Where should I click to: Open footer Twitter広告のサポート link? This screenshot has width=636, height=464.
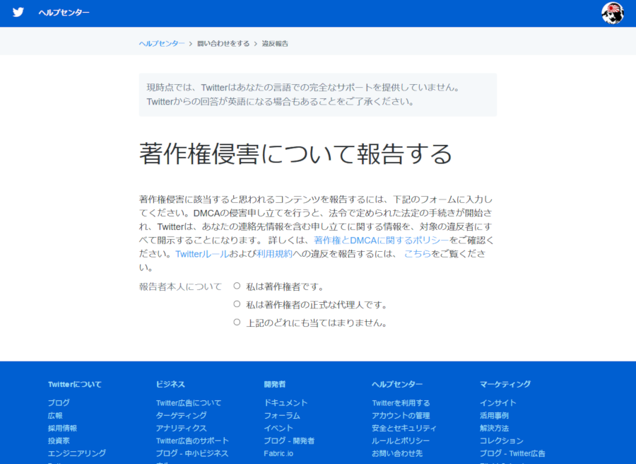point(192,441)
